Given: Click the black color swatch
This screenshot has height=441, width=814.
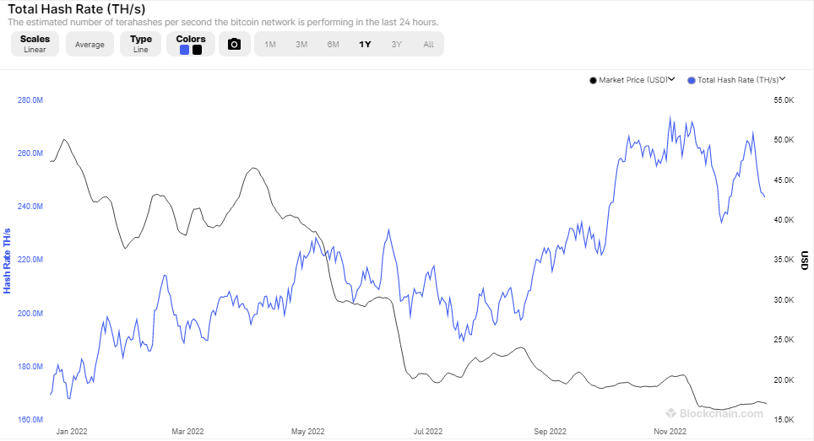Looking at the screenshot, I should click(198, 51).
